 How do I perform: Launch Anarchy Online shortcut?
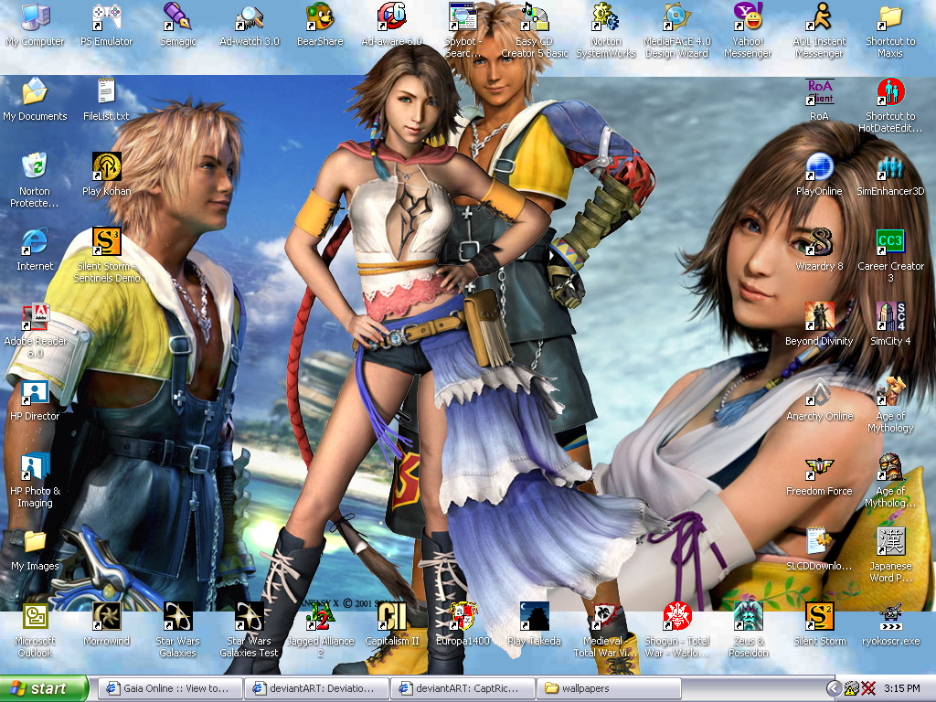click(x=819, y=400)
